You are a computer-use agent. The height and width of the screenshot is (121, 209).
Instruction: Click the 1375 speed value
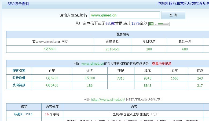click(135, 23)
